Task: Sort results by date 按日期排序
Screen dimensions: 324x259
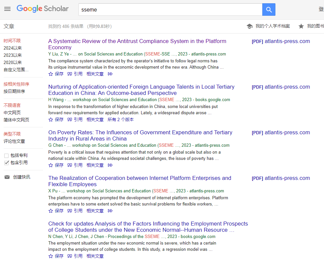Action: (14, 91)
